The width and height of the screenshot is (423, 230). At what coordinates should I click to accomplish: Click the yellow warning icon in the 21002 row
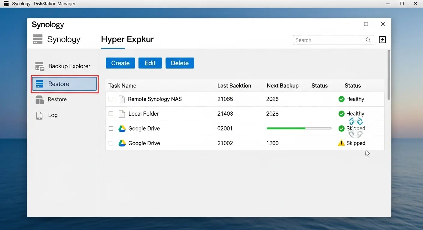click(x=341, y=143)
